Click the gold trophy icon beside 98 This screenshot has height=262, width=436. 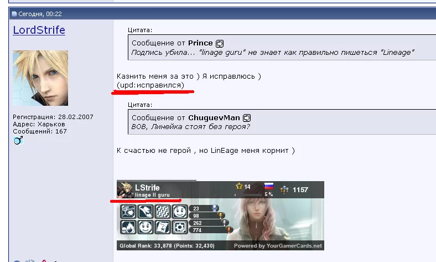(221, 215)
